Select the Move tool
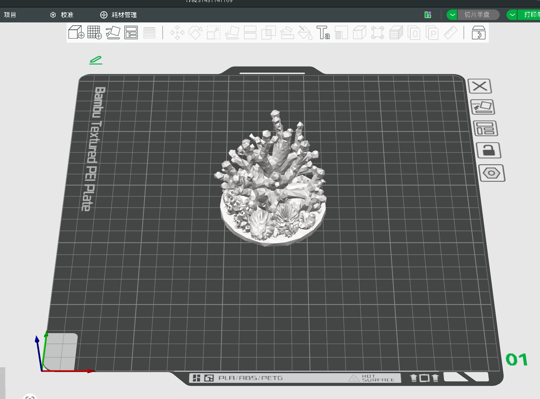 [x=177, y=33]
